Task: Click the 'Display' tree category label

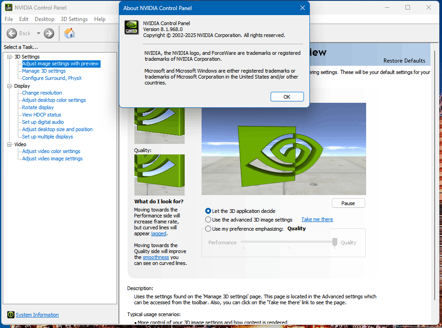Action: (x=22, y=86)
